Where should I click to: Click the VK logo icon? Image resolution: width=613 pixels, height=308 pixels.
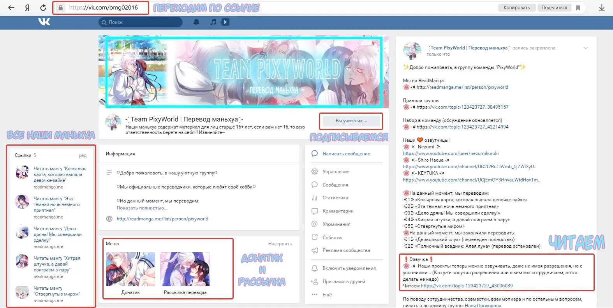pos(44,22)
